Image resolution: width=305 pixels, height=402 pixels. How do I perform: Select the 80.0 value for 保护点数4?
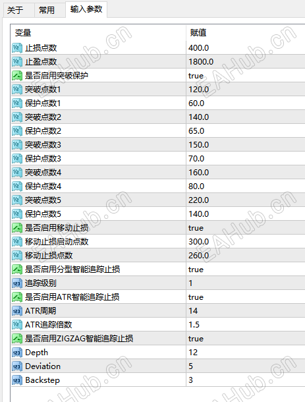196,187
